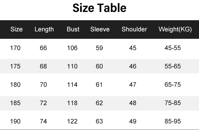Click the size 170 cell

[x=15, y=48]
